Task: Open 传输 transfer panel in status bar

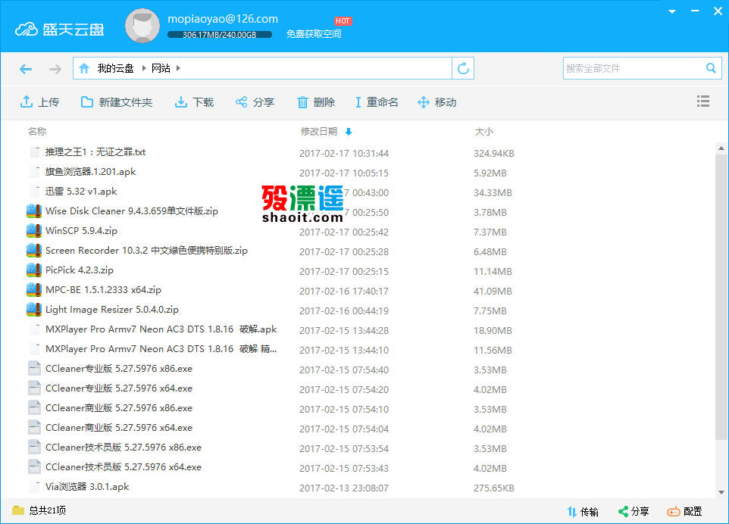Action: [x=583, y=511]
